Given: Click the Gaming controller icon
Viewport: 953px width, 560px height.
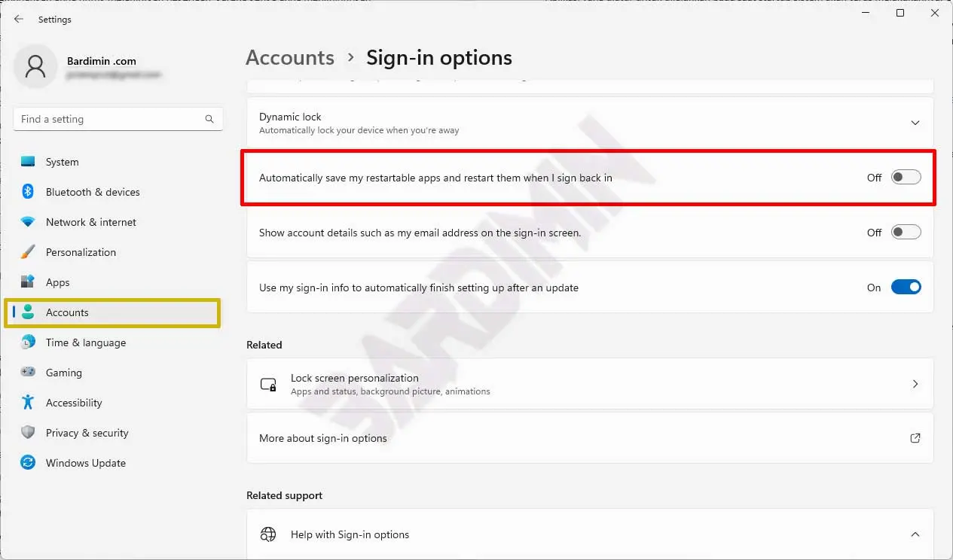Looking at the screenshot, I should pyautogui.click(x=28, y=373).
